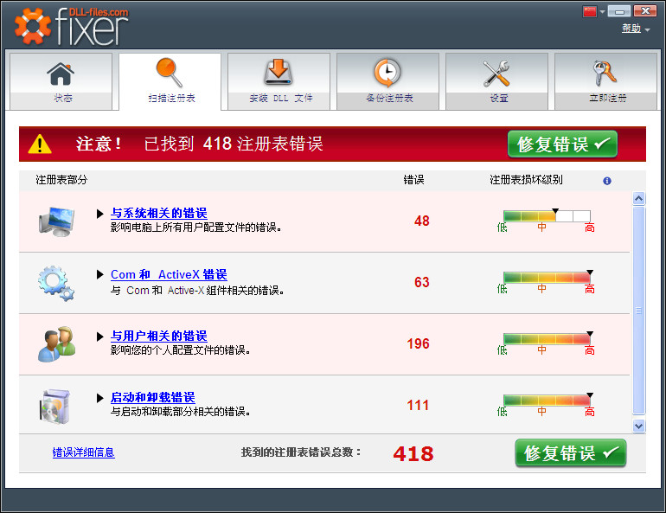Click the 63 error count
Viewport: 666px width, 513px height.
click(422, 282)
